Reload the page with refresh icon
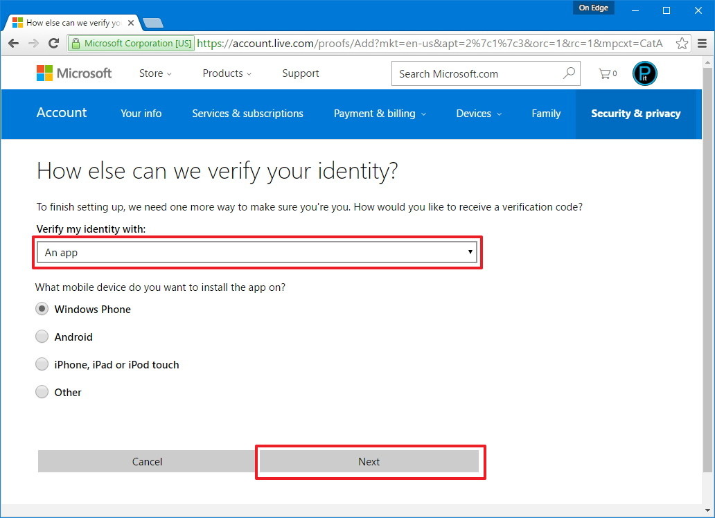Image resolution: width=715 pixels, height=518 pixels. 53,44
